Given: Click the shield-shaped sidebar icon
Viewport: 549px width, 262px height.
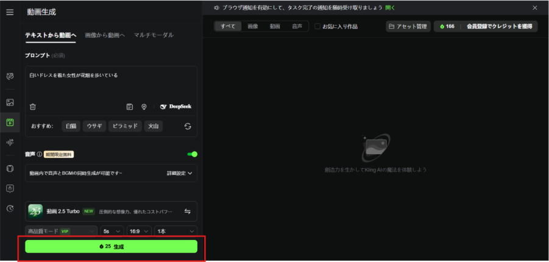Looking at the screenshot, I should (x=10, y=188).
